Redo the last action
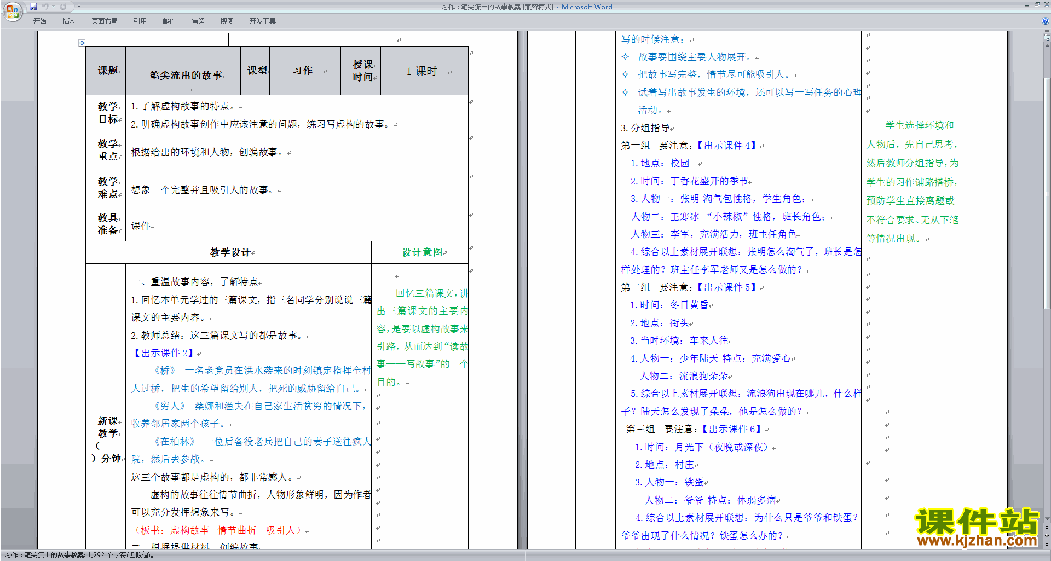1051x561 pixels. pyautogui.click(x=63, y=7)
